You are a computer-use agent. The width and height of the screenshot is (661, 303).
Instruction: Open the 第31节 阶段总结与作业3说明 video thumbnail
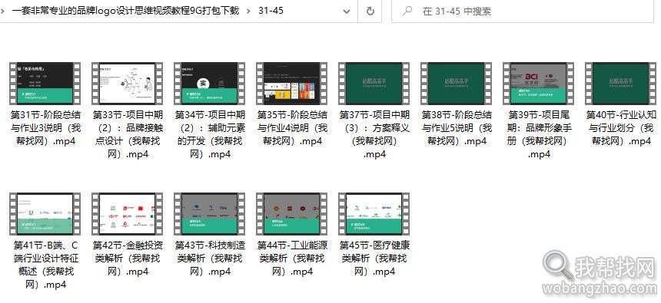coord(45,84)
